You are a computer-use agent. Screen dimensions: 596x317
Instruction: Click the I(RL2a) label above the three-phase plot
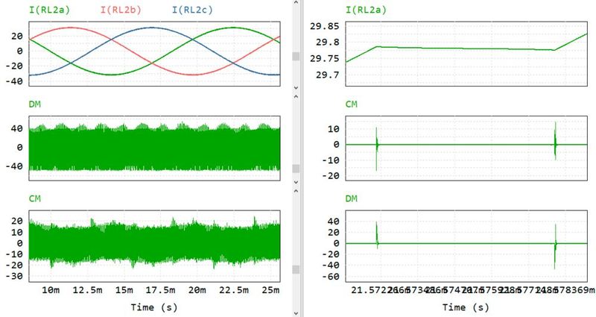click(x=49, y=10)
